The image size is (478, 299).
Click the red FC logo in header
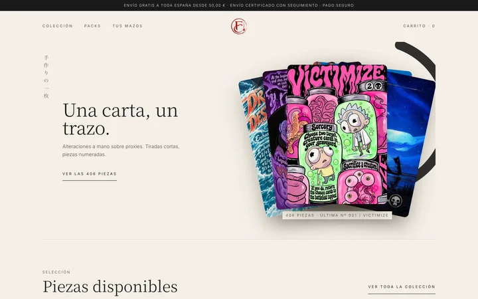click(239, 26)
